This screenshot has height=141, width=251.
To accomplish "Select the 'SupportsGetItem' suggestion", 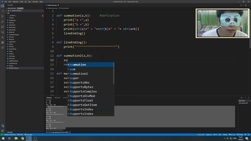I will coord(91,105).
